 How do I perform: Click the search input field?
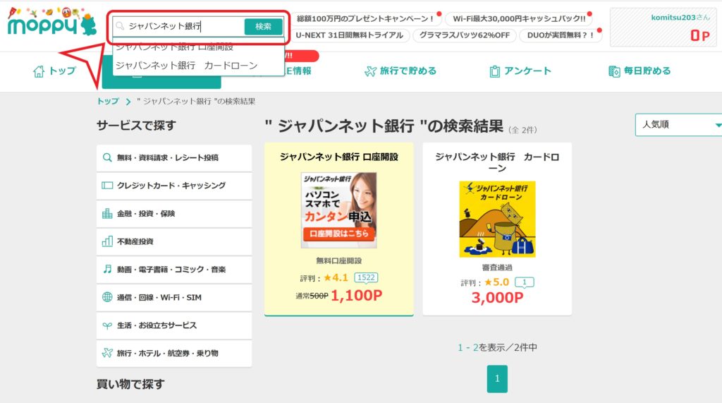(180, 26)
